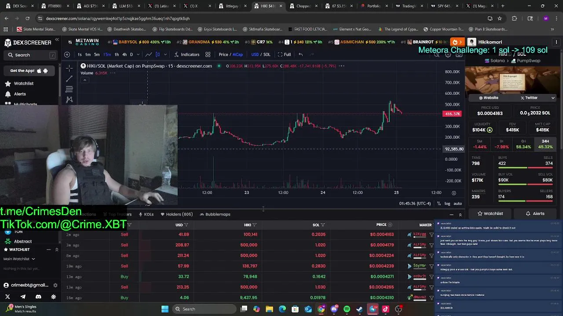This screenshot has height=316, width=563.
Task: Open the sidebar settings gear next to email
Action: (x=55, y=285)
